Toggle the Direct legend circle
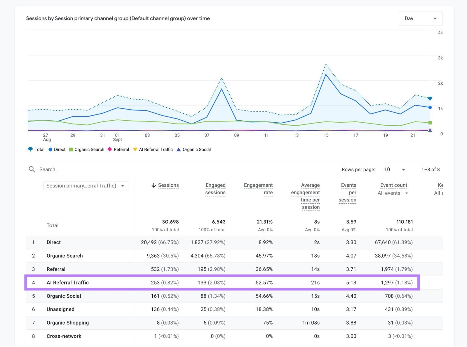The height and width of the screenshot is (347, 467). pyautogui.click(x=50, y=150)
